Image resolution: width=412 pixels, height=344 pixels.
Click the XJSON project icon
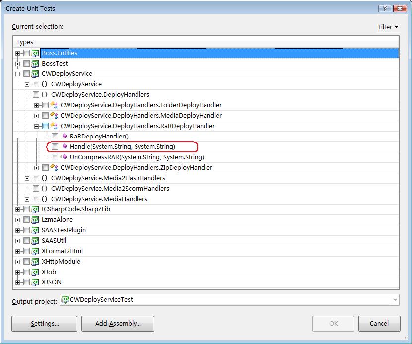coord(35,282)
